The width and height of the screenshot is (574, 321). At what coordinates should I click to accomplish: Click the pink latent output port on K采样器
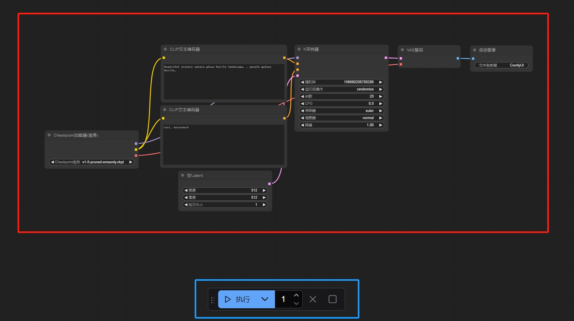(x=386, y=58)
